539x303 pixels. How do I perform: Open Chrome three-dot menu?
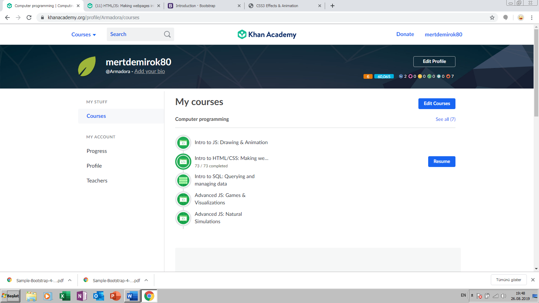pyautogui.click(x=532, y=18)
